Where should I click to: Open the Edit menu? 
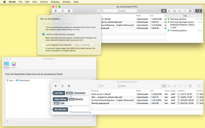(27, 2)
